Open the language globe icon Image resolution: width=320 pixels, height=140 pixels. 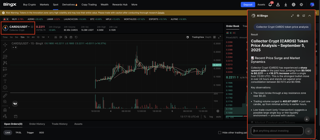(293, 4)
